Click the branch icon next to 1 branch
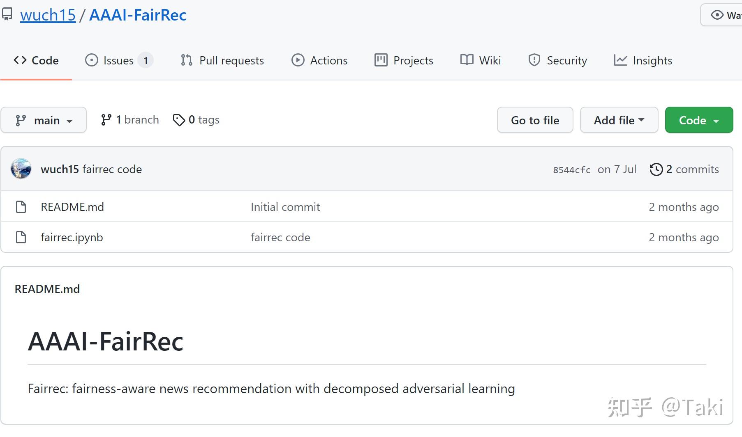This screenshot has width=742, height=437. [x=106, y=120]
